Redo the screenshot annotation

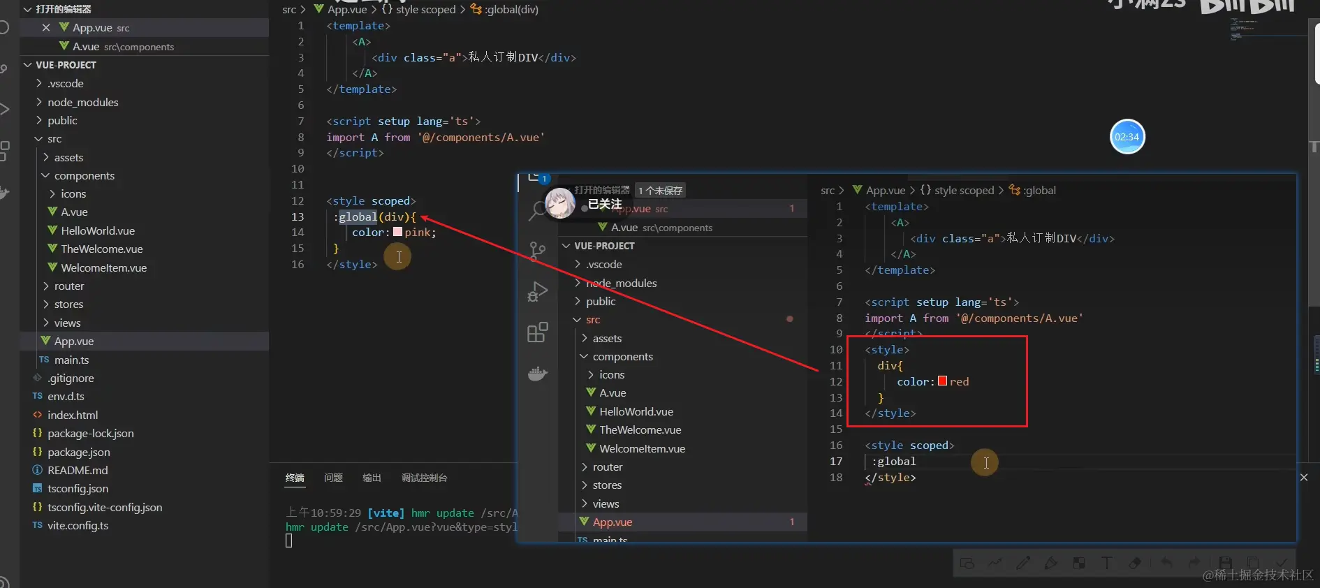[x=1194, y=563]
